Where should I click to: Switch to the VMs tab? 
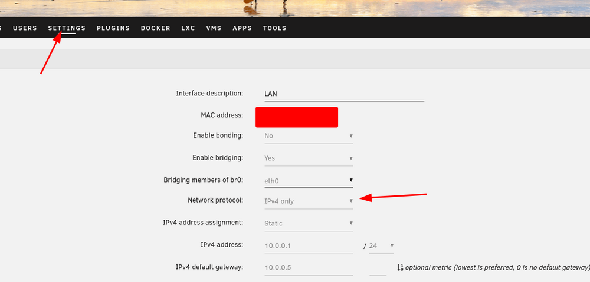coord(214,28)
